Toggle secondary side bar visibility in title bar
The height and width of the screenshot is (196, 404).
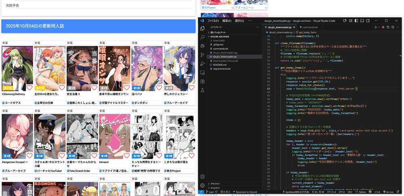coord(368,21)
